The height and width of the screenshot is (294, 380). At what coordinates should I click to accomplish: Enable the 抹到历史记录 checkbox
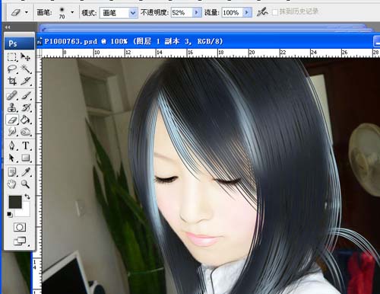coord(275,12)
